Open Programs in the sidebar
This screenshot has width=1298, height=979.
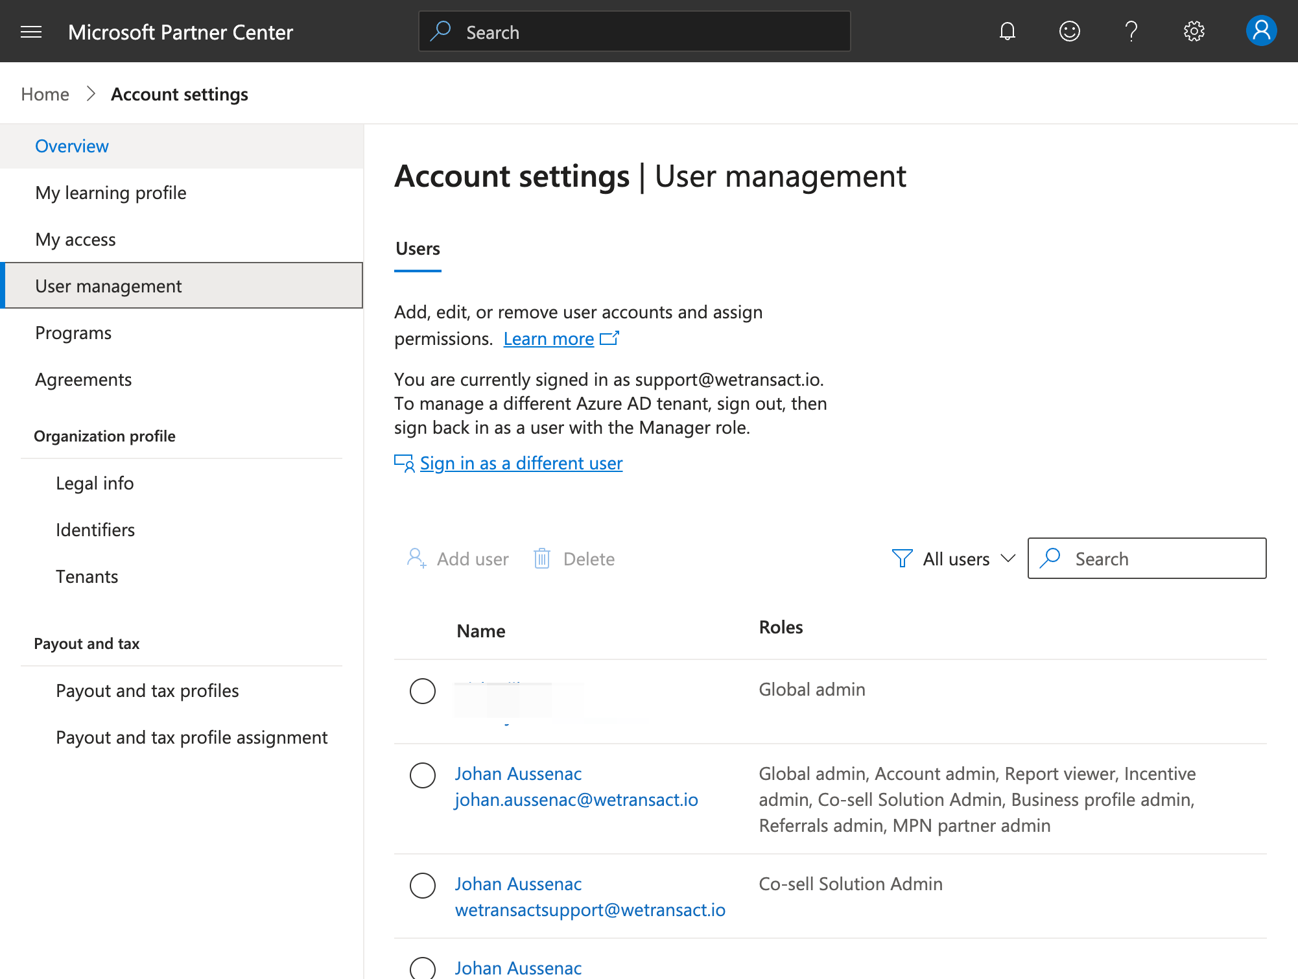[x=182, y=333]
